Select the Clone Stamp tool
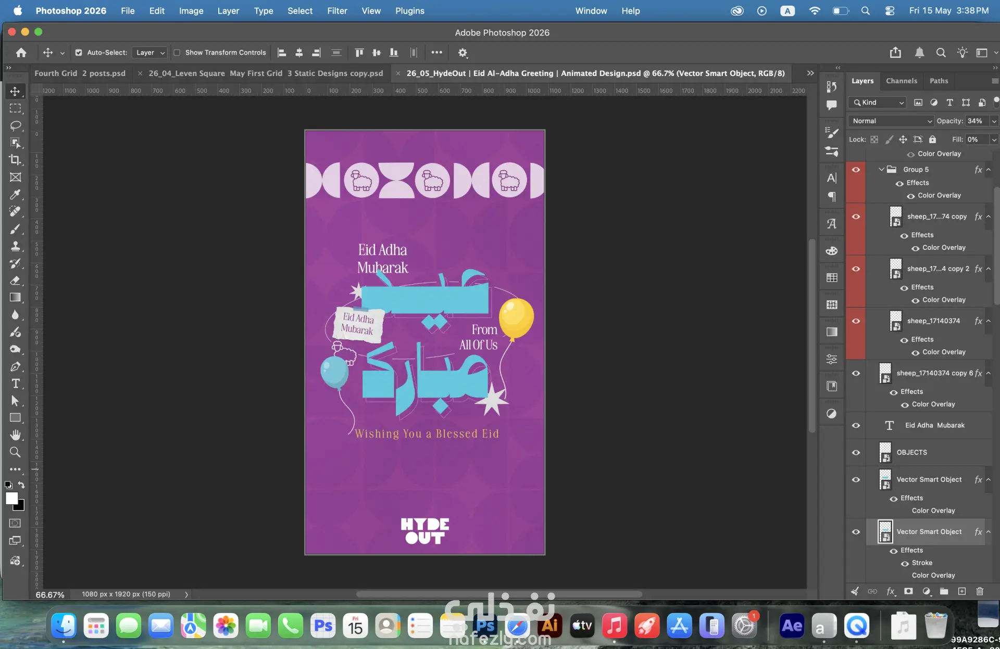Viewport: 1000px width, 649px height. (16, 246)
